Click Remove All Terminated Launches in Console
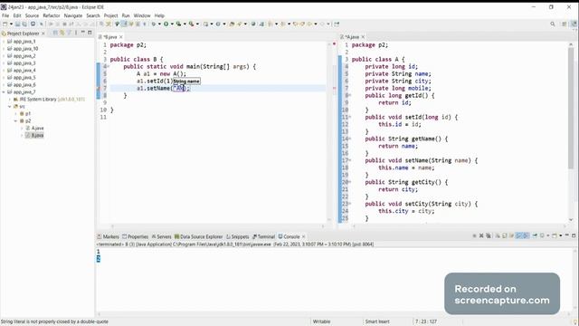The width and height of the screenshot is (579, 326). pyautogui.click(x=489, y=235)
